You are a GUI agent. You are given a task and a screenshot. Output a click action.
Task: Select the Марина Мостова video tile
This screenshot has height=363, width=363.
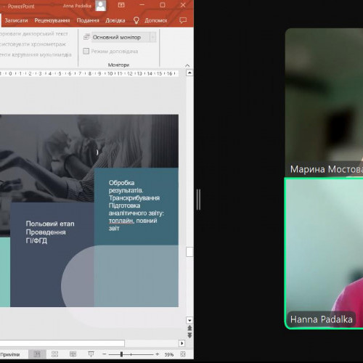click(324, 102)
